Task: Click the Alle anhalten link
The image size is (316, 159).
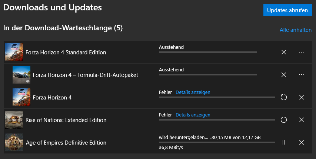Action: pos(295,30)
